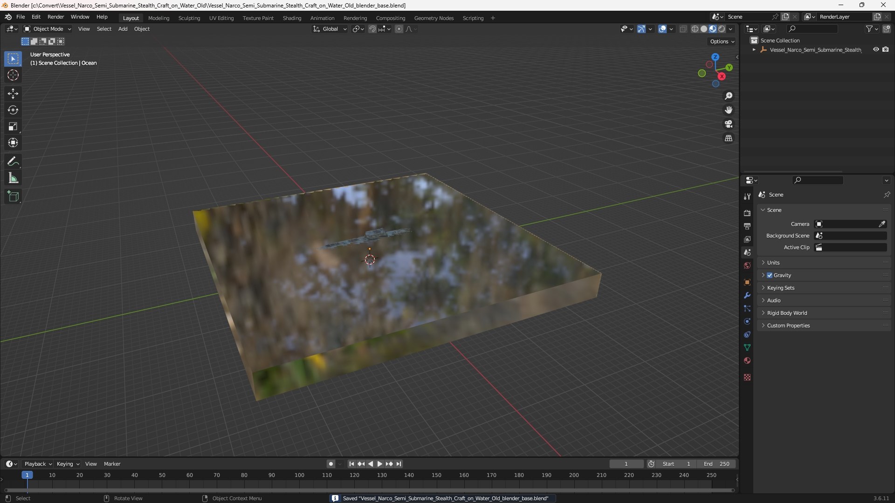The height and width of the screenshot is (503, 895).
Task: Switch to wireframe viewport shading
Action: [x=695, y=29]
